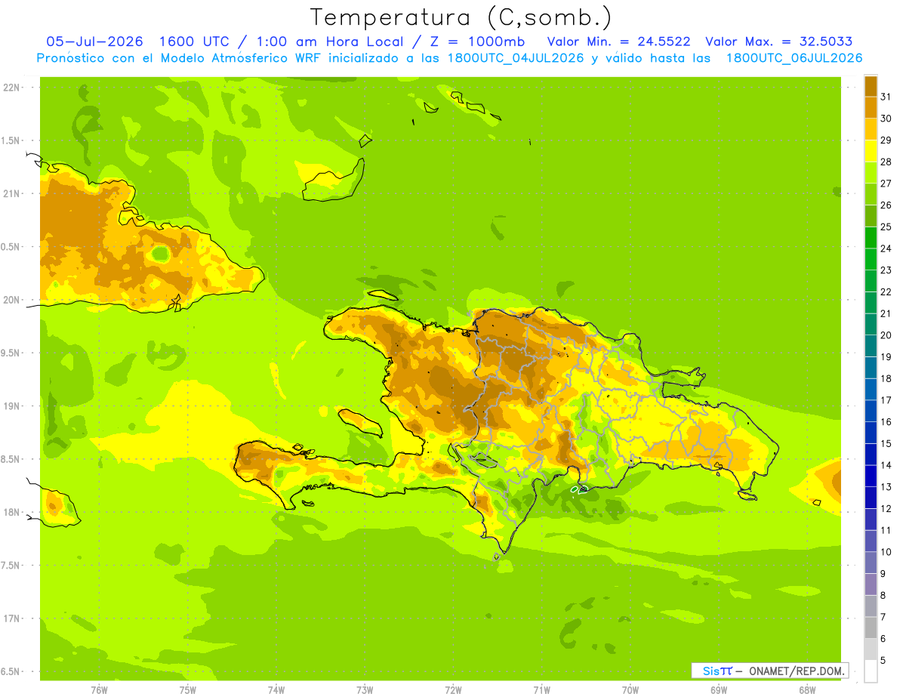Click the '17N' latitude label
The height and width of the screenshot is (700, 906).
[x=11, y=618]
